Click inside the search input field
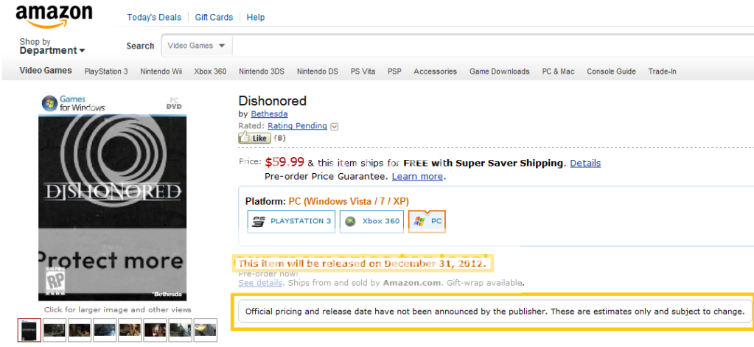754x347 pixels. click(493, 46)
